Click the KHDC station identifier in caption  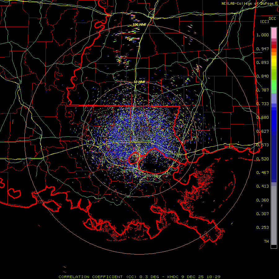pyautogui.click(x=174, y=277)
